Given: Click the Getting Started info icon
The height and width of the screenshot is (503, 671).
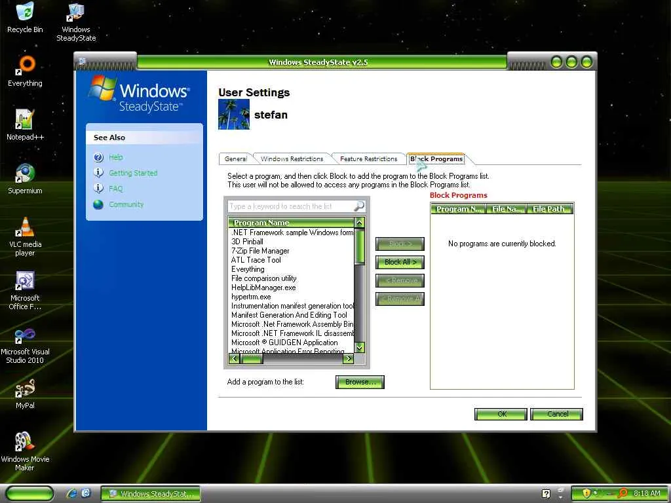Looking at the screenshot, I should pyautogui.click(x=98, y=173).
